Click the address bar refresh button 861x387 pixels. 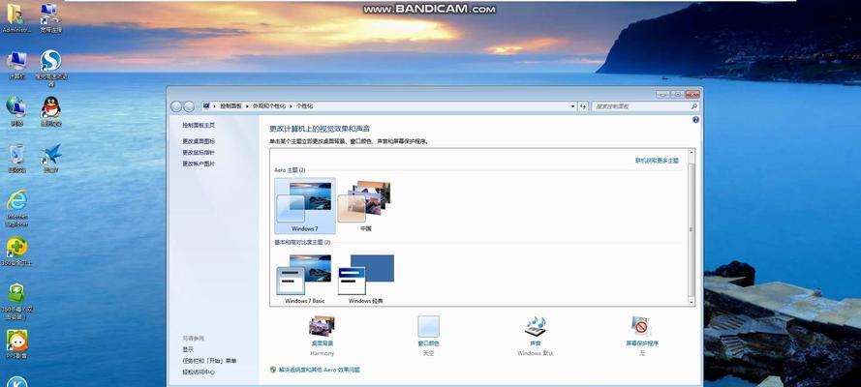(x=583, y=106)
